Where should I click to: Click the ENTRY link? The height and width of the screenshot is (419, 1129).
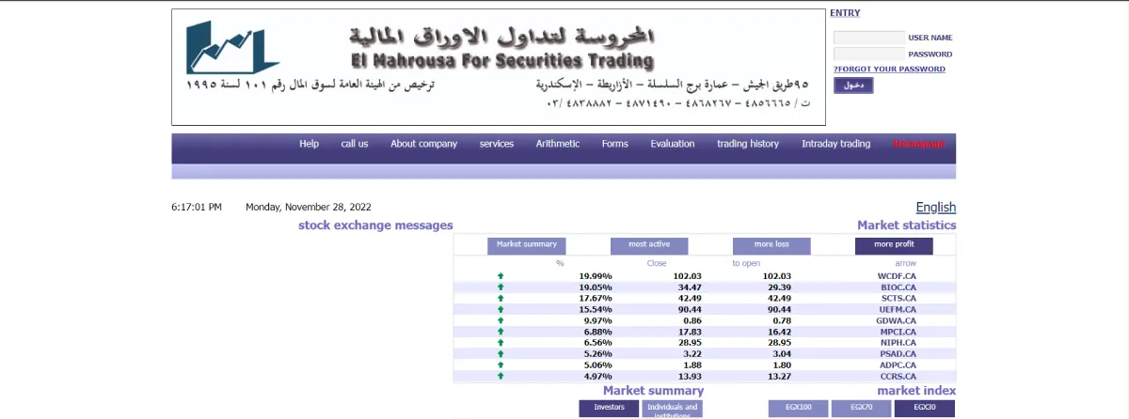click(845, 13)
